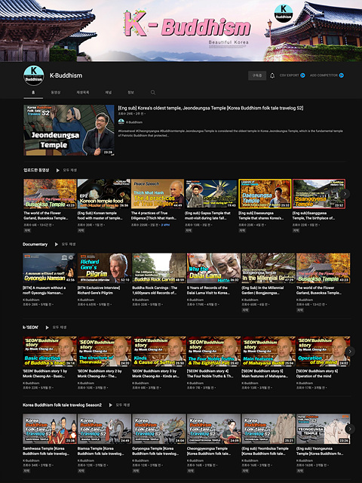Viewport: 362px width, 483px height.
Task: Click title '[BTN Exclusive Interview] Richard Gere's Pilgrim'
Action: [99, 290]
